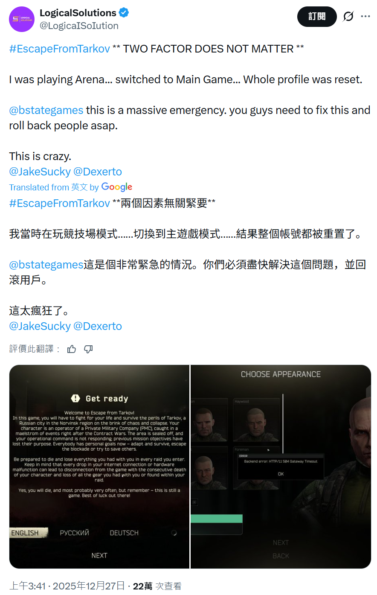Open the @bstategames mention in original text

tap(46, 110)
